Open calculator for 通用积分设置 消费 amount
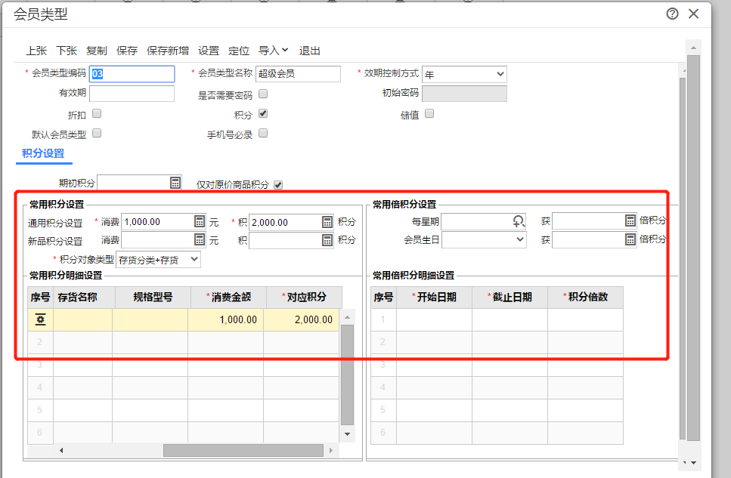This screenshot has width=731, height=478. pyautogui.click(x=200, y=221)
